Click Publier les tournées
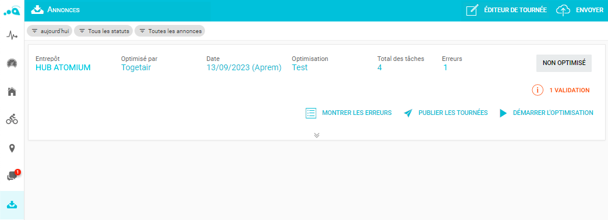Image resolution: width=608 pixels, height=220 pixels. pos(446,113)
